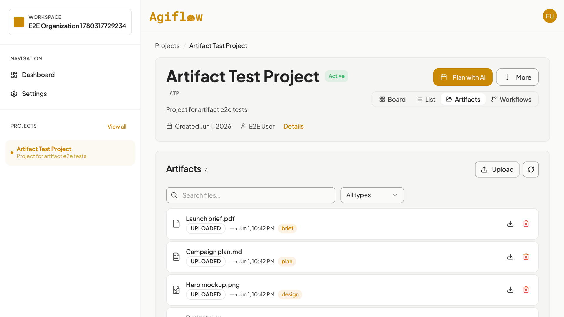Screen dimensions: 564x317
Task: Click UPLOADED badge on Campaign plan.md
Action: pos(206,262)
